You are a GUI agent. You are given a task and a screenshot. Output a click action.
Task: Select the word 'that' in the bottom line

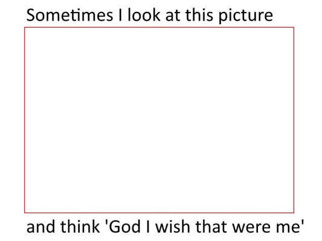211,227
